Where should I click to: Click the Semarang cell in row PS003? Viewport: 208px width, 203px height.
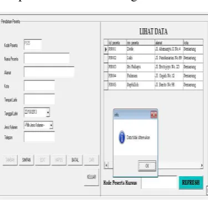click(193, 67)
